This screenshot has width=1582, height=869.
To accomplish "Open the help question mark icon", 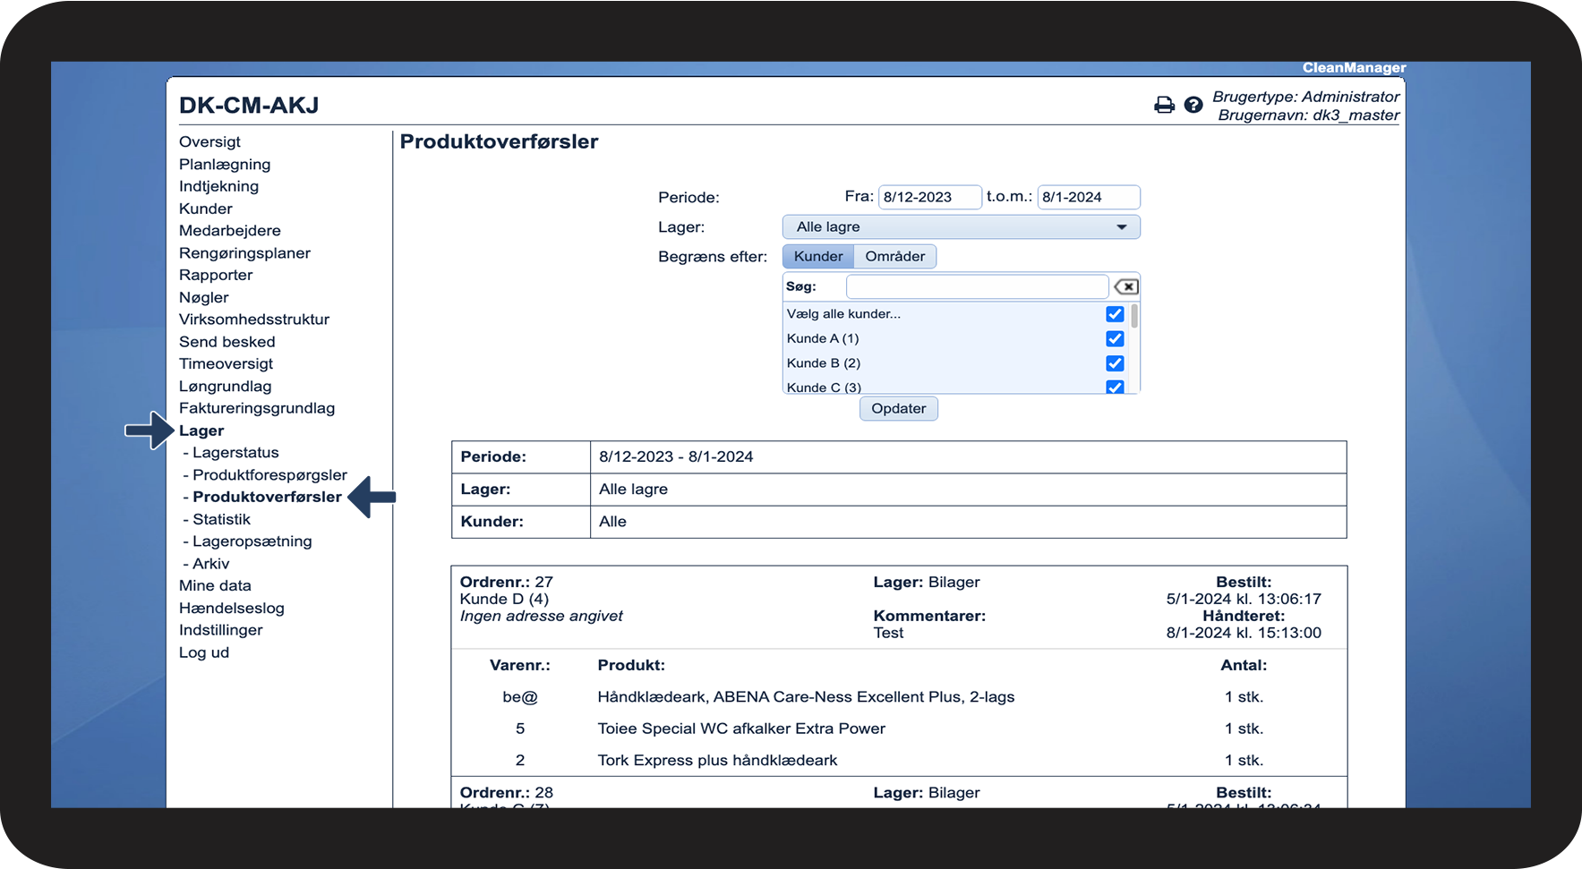I will coord(1193,106).
